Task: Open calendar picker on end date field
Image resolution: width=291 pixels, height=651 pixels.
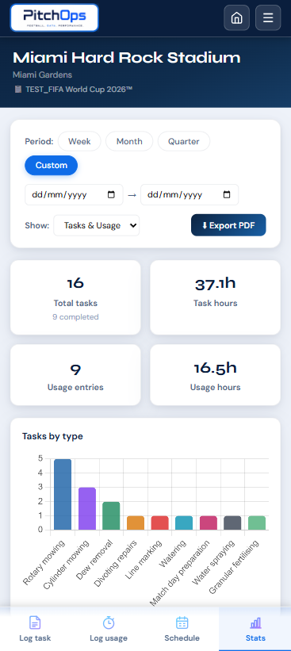Action: (227, 195)
